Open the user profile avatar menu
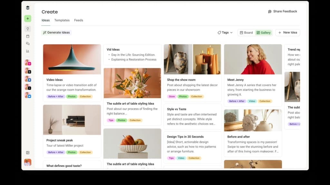The image size is (330, 185). 28,162
